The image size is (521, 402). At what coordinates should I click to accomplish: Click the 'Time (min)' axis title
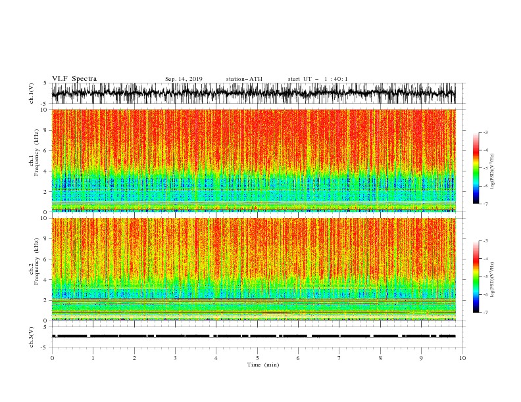(x=263, y=365)
